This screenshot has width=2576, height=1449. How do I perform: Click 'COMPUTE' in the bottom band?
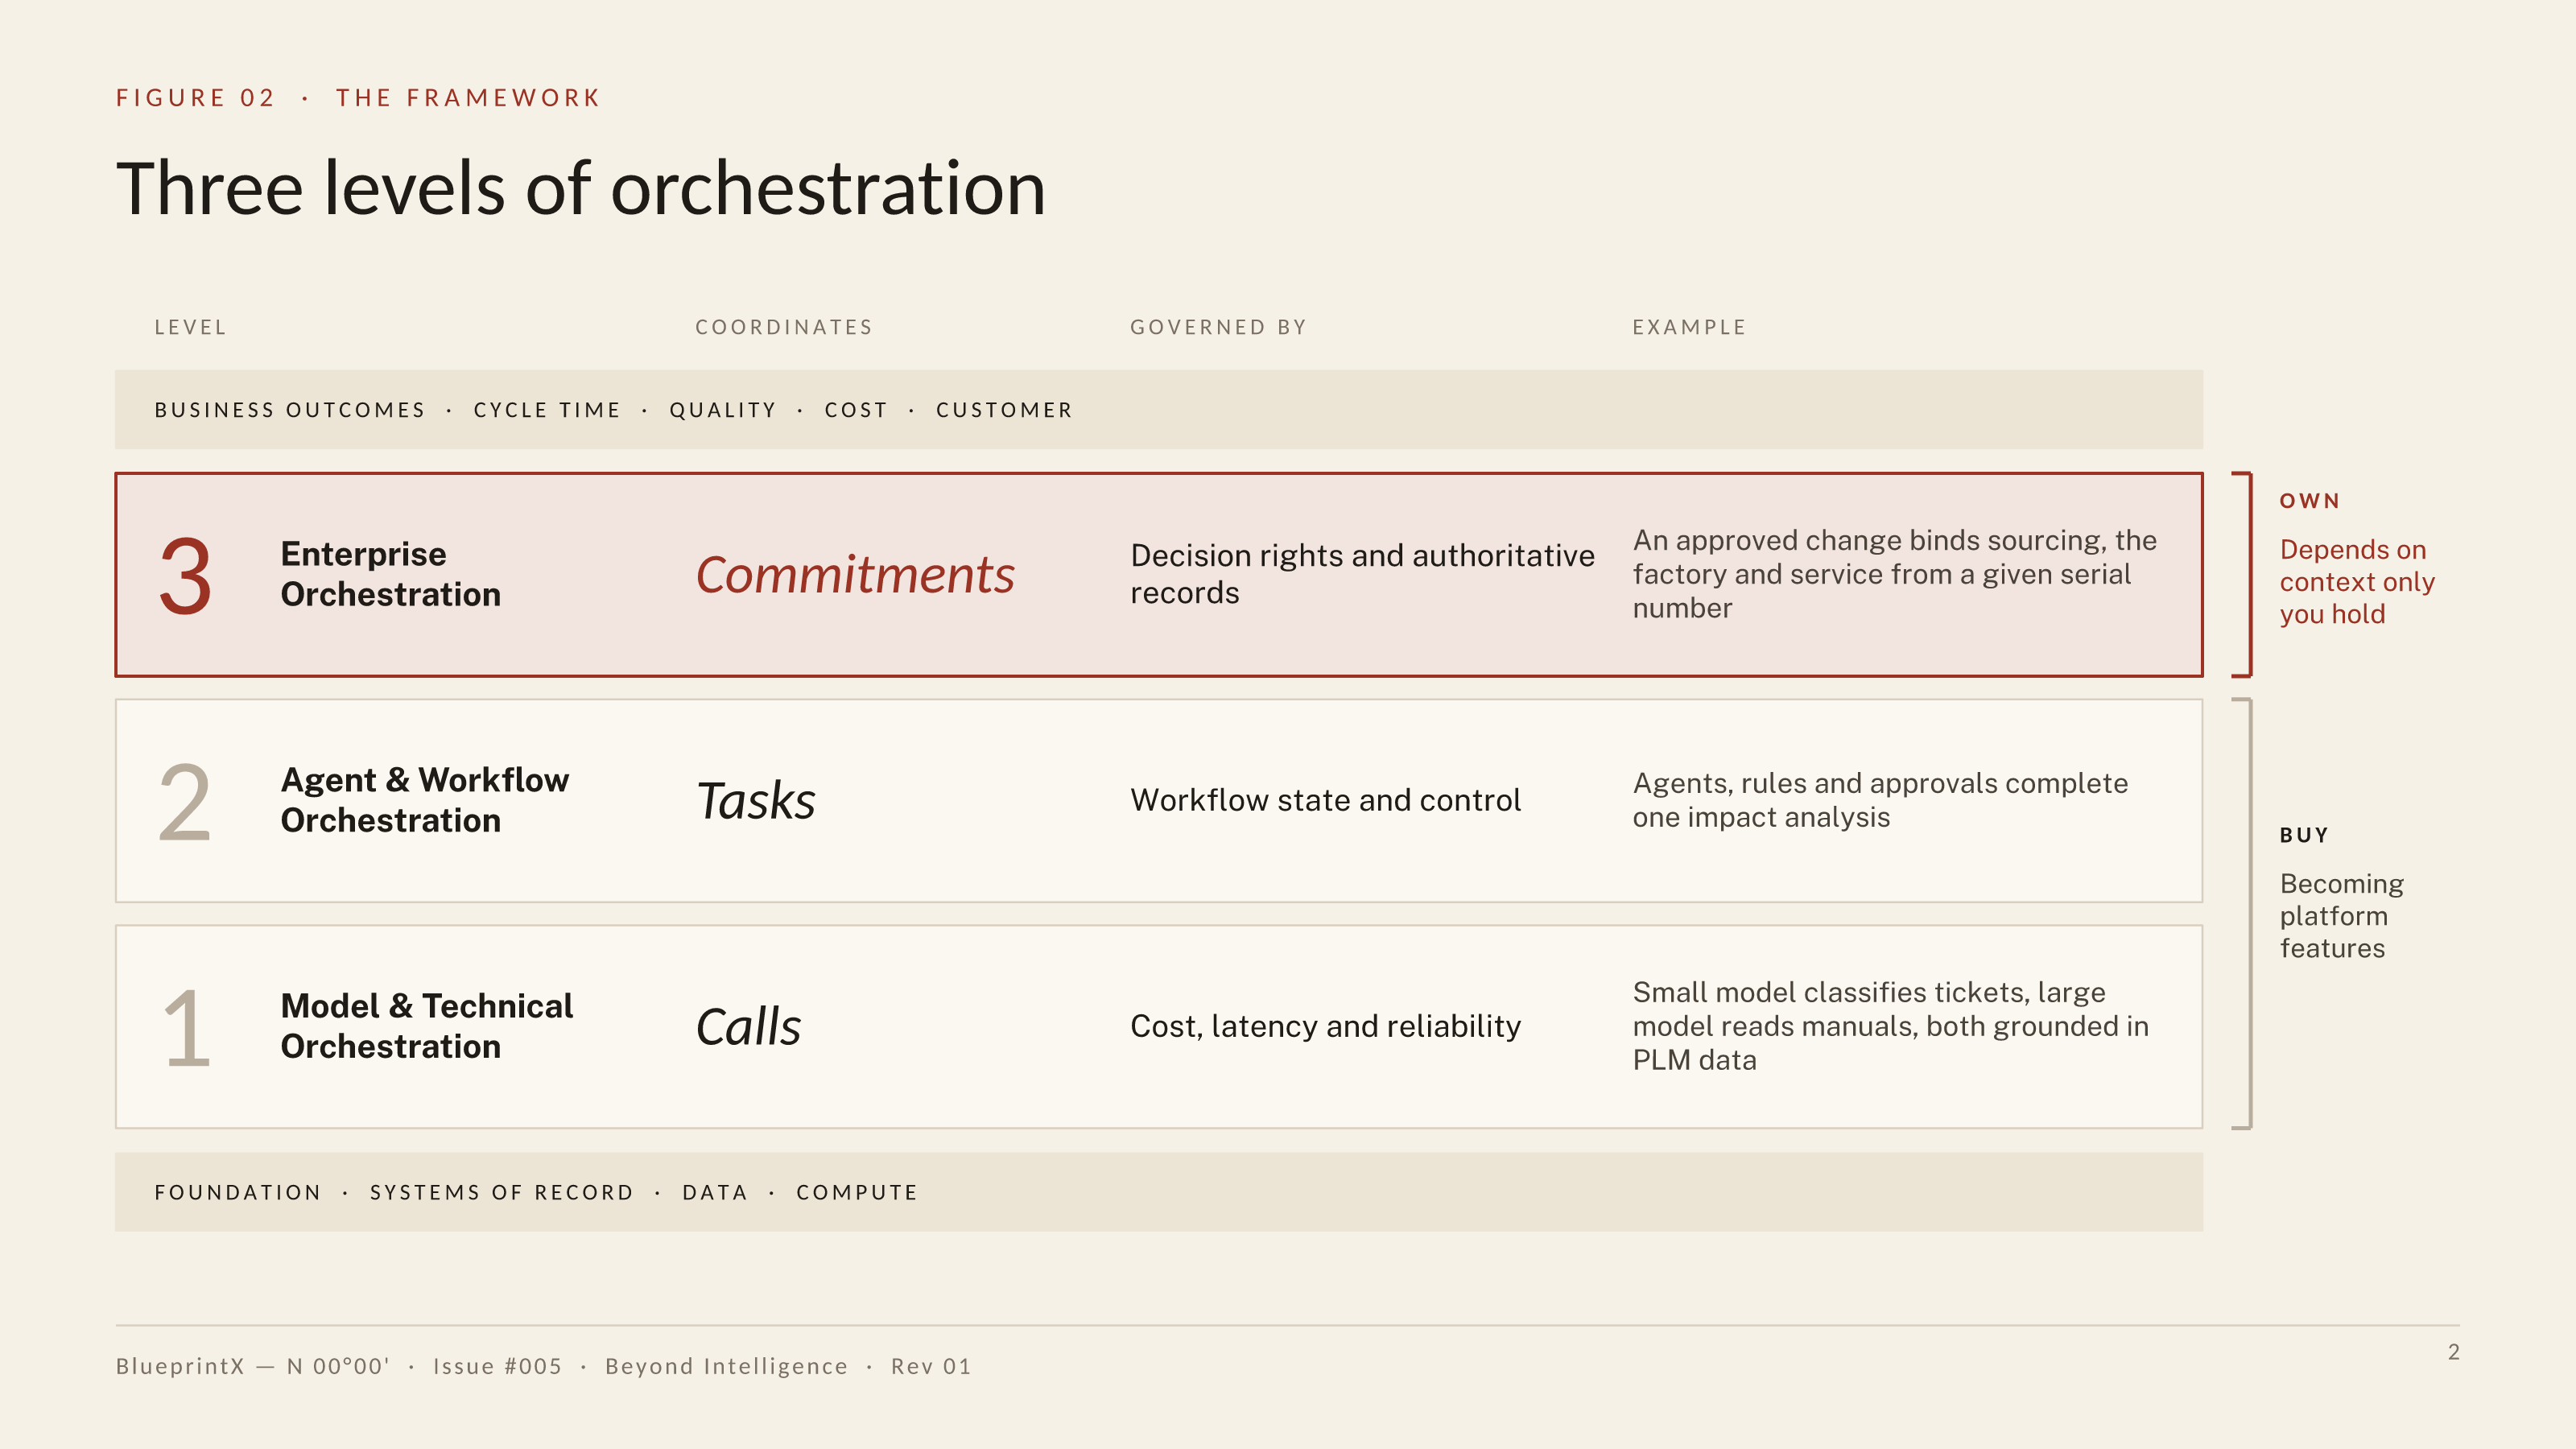click(x=857, y=1192)
